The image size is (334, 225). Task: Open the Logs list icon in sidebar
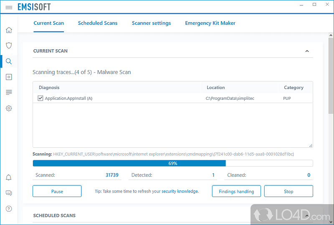[x=9, y=92]
